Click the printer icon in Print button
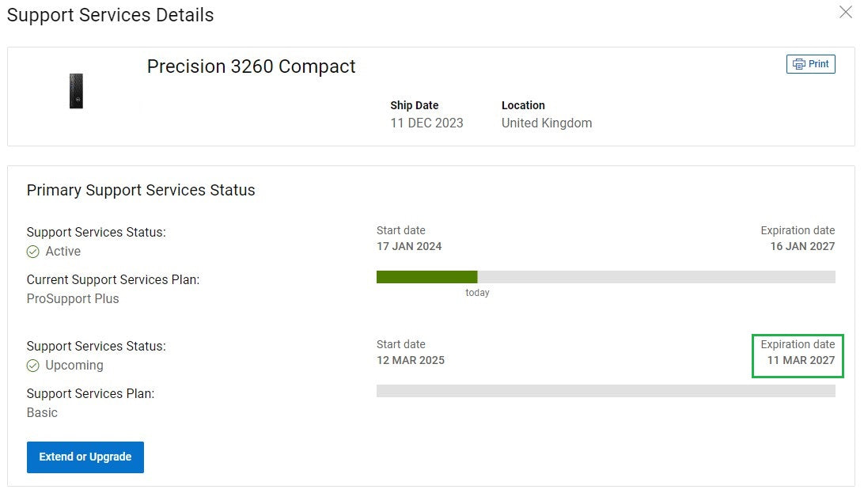864x493 pixels. tap(798, 64)
